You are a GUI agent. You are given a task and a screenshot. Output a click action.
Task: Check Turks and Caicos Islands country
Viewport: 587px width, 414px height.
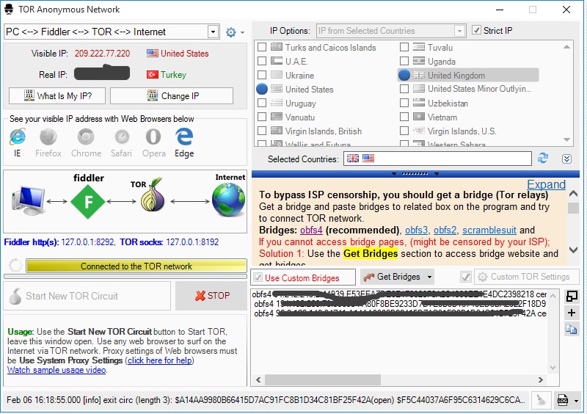point(262,47)
